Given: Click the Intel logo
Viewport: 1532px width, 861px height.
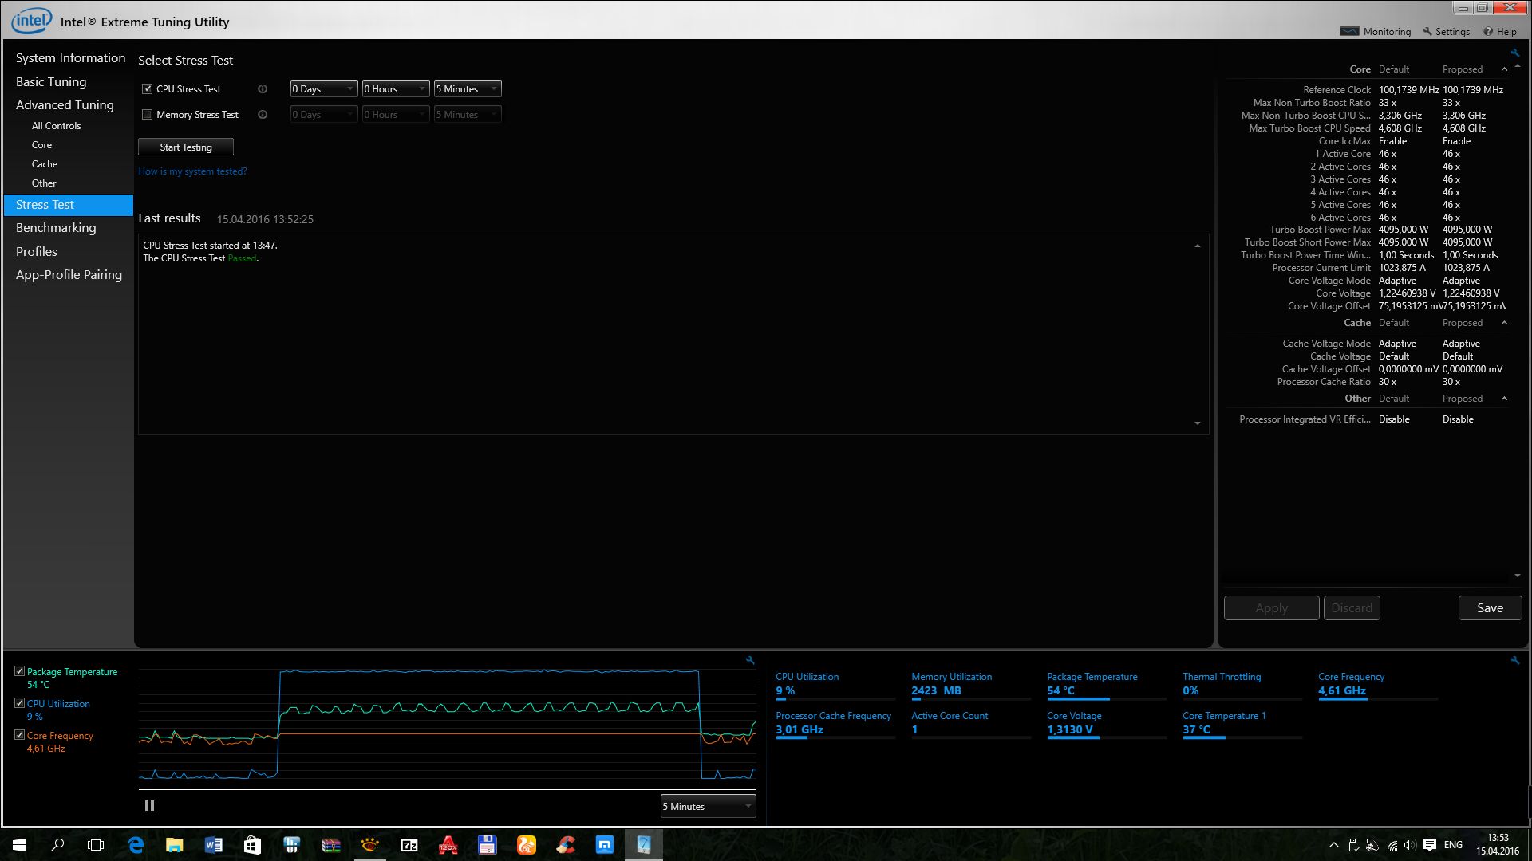Looking at the screenshot, I should [31, 21].
